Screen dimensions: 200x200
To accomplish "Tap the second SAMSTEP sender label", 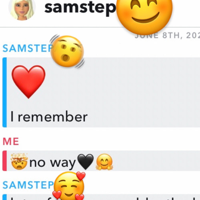I will (28, 185).
